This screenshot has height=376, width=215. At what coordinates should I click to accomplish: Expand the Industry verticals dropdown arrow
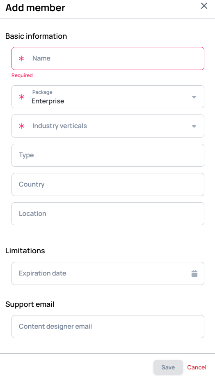coord(194,126)
